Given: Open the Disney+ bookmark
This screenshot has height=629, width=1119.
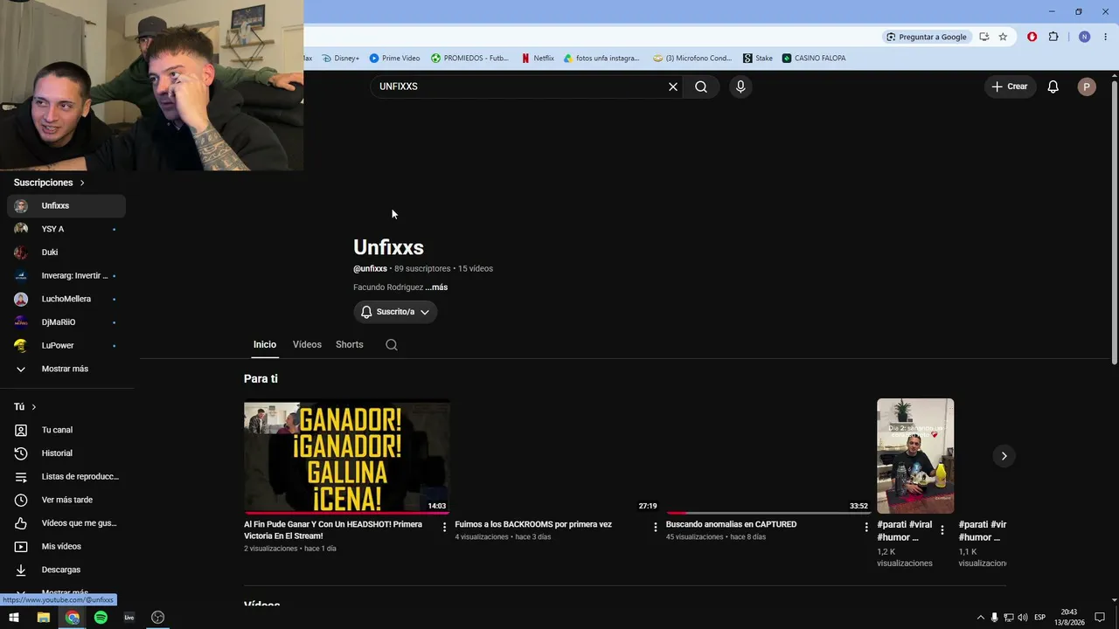Looking at the screenshot, I should [341, 59].
